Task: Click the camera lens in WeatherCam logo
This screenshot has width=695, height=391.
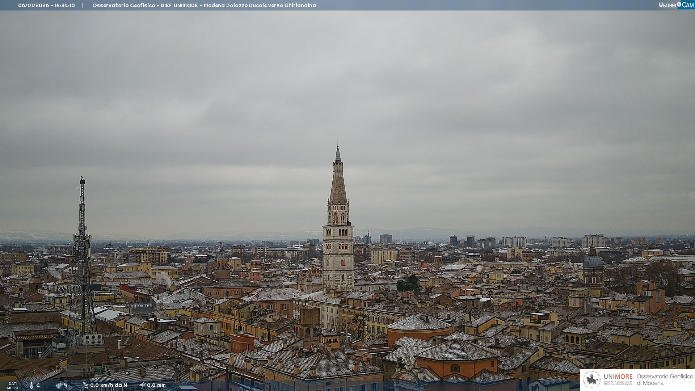Action: pyautogui.click(x=679, y=4)
